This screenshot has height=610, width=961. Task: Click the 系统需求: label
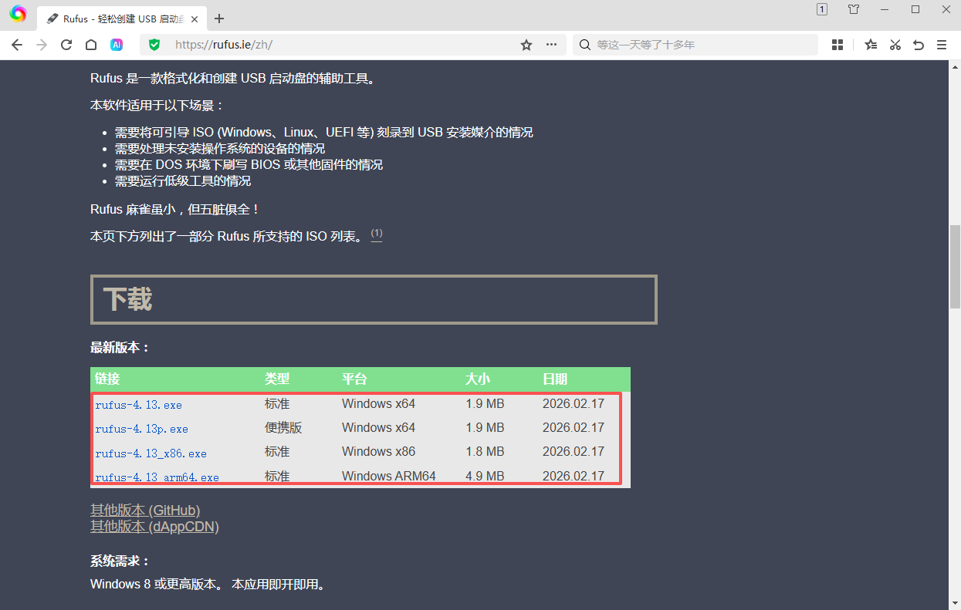coord(120,561)
